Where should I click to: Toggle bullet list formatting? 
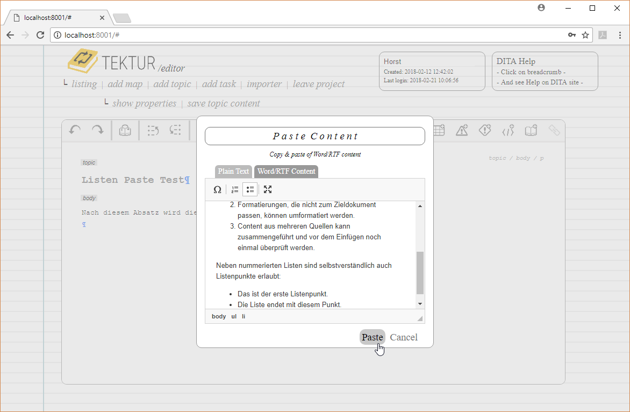[x=250, y=189]
